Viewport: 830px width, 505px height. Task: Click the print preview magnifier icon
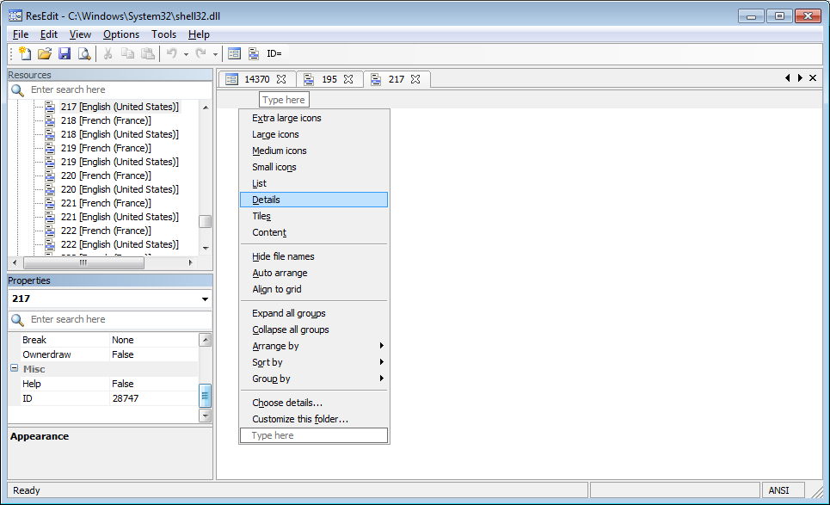(84, 54)
